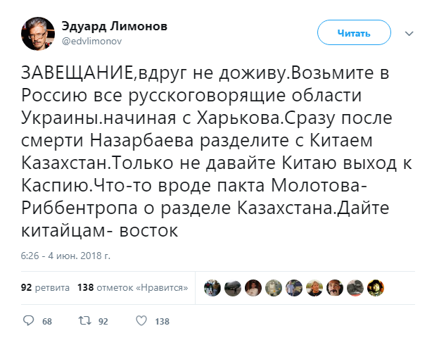Image resolution: width=439 pixels, height=345 pixels.
Task: Click the reply count 68
Action: click(x=47, y=322)
